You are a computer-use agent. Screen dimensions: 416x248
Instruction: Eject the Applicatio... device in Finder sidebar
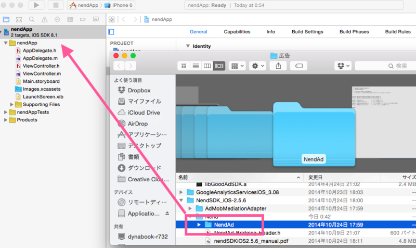click(167, 213)
